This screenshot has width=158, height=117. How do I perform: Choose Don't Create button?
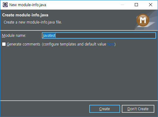tap(138, 109)
